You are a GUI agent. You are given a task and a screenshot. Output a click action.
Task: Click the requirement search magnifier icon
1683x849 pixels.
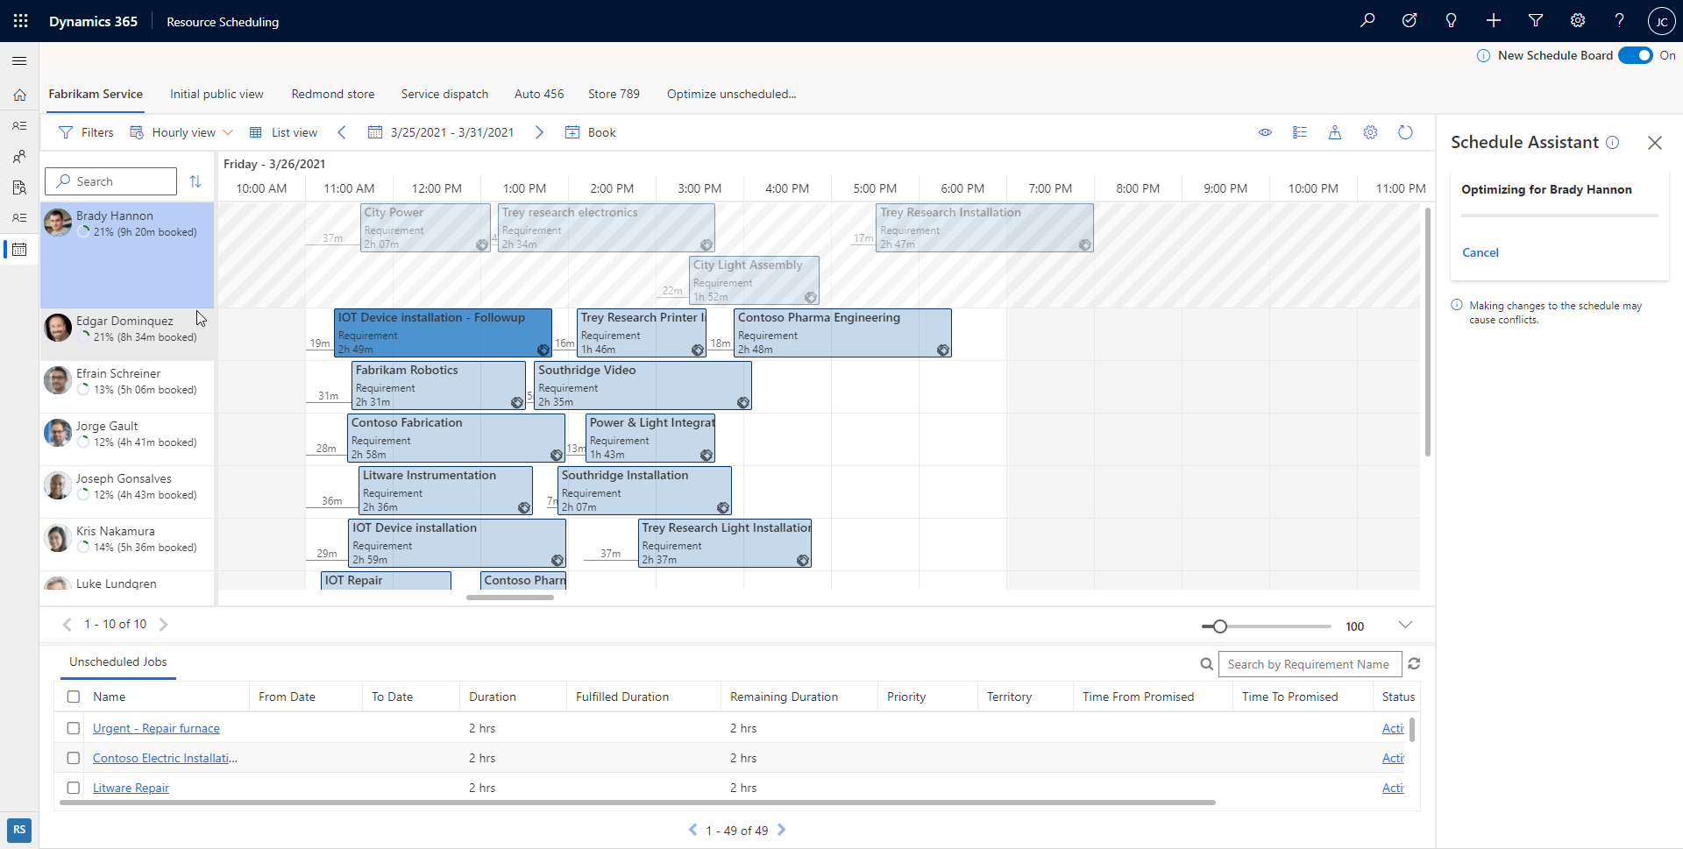(x=1207, y=664)
